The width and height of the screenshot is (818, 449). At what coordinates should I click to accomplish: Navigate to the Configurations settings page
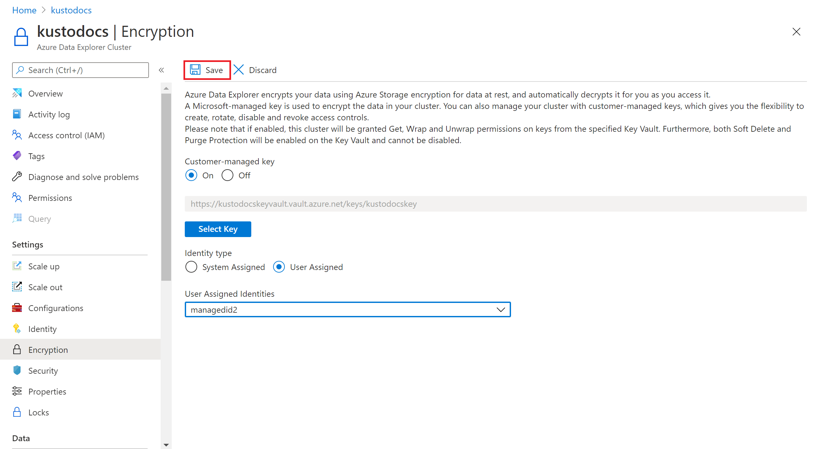[56, 308]
